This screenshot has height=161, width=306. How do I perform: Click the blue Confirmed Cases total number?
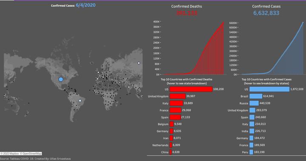pyautogui.click(x=266, y=13)
